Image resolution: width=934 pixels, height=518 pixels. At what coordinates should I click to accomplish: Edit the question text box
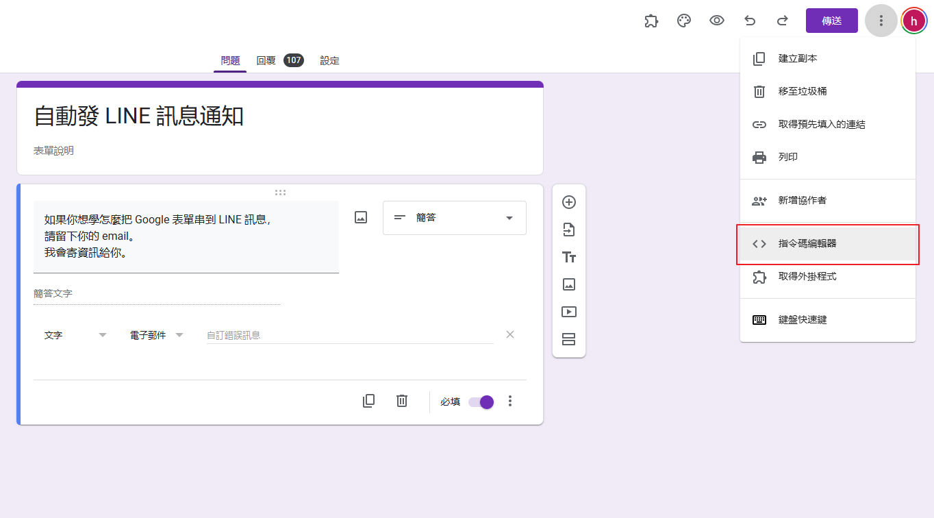(186, 236)
